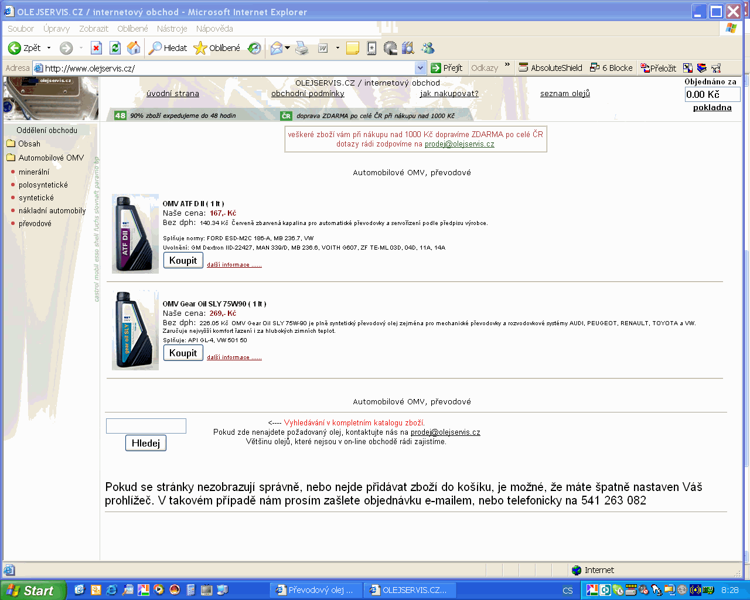The width and height of the screenshot is (750, 600).
Task: Open další informace for OMV ATF D II
Action: click(234, 265)
